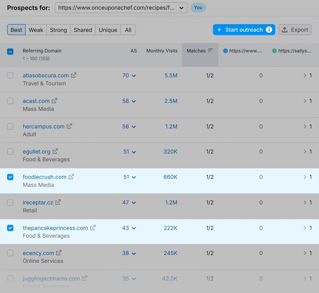Expand acast.com row backlinks arrow
Screen dimensions: 319x293
(x=305, y=101)
